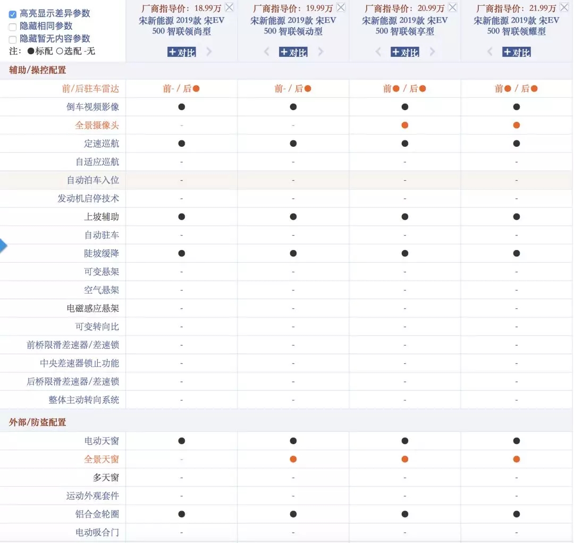Viewport: 574px width, 543px height.
Task: Move 智联领享型 column left with arrow
Action: (x=378, y=52)
